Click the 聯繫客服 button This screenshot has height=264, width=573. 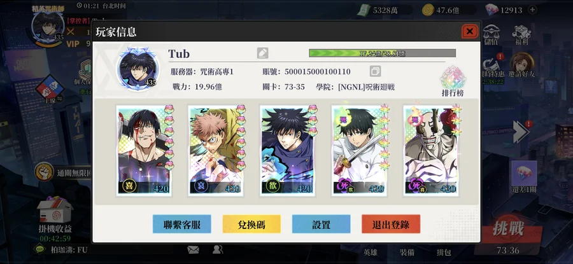tap(182, 224)
